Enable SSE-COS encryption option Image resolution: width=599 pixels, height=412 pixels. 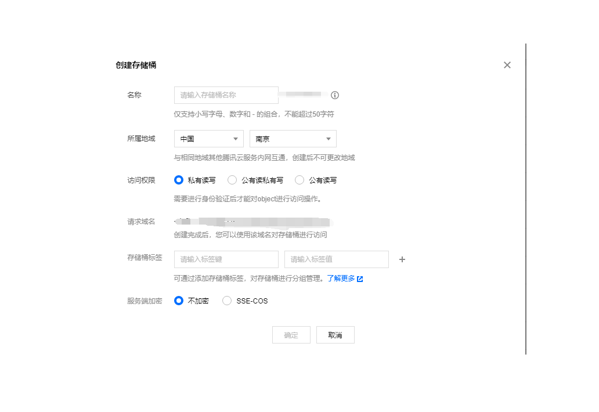tap(227, 301)
